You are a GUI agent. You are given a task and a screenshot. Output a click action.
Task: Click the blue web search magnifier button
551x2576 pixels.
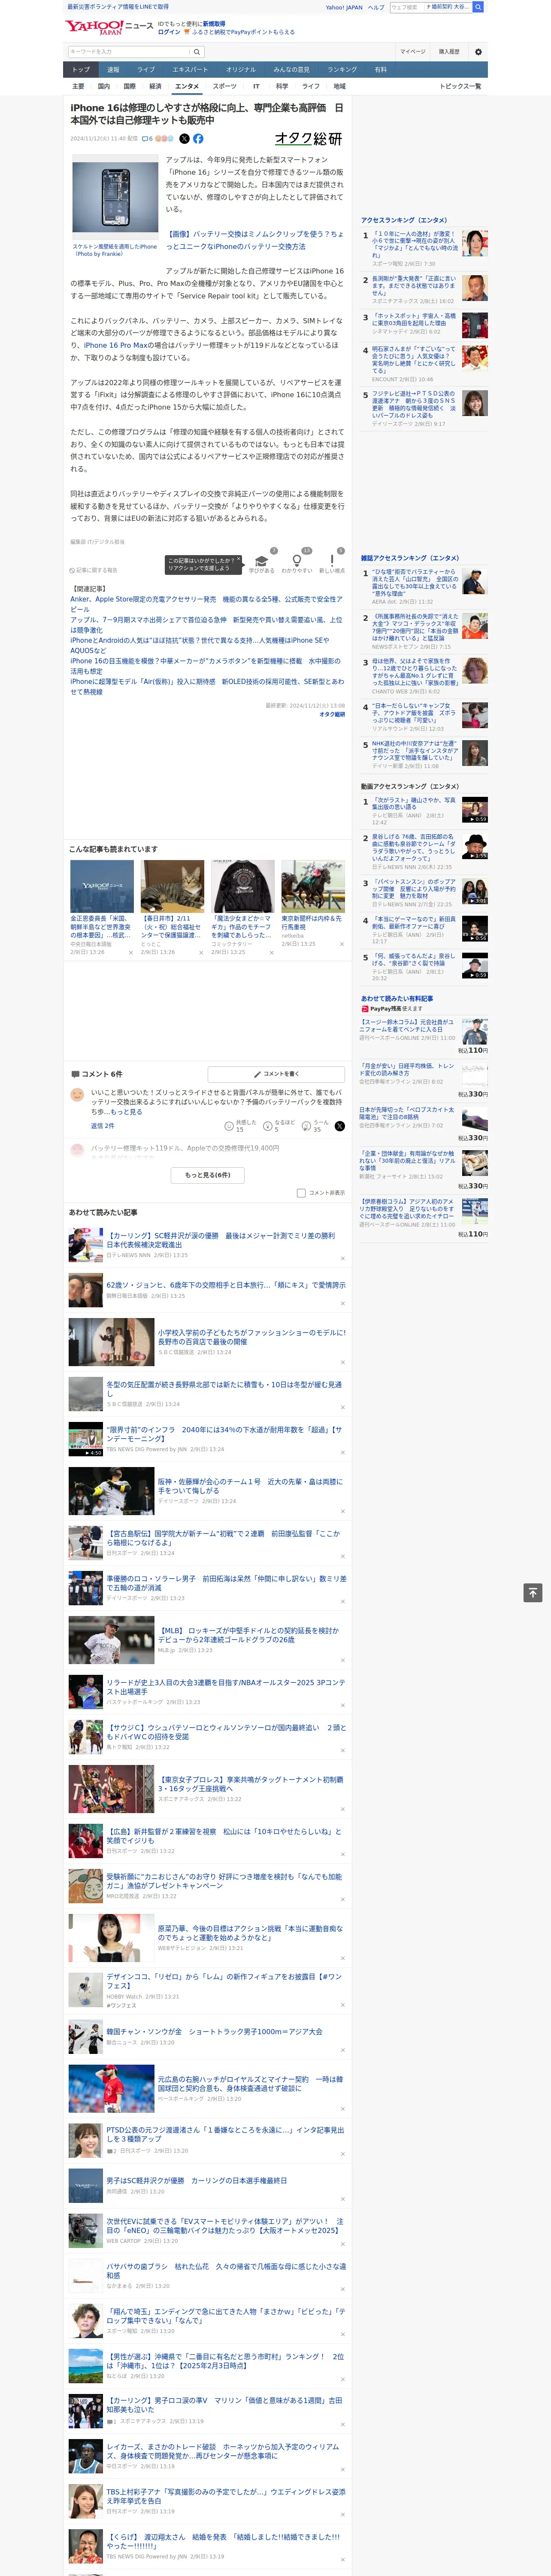pyautogui.click(x=478, y=7)
